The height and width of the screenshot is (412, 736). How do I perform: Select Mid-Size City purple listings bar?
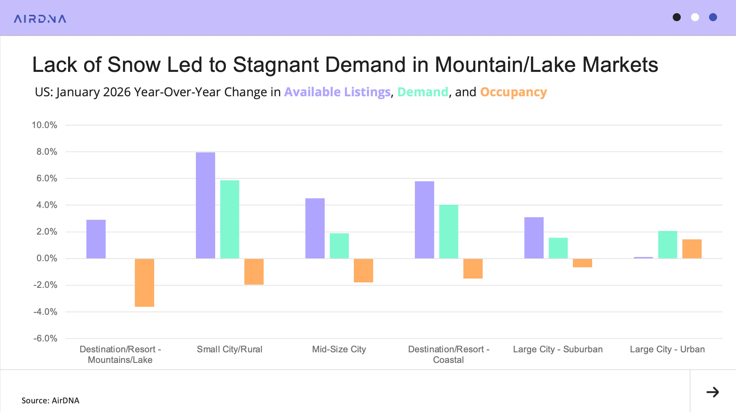(x=315, y=228)
